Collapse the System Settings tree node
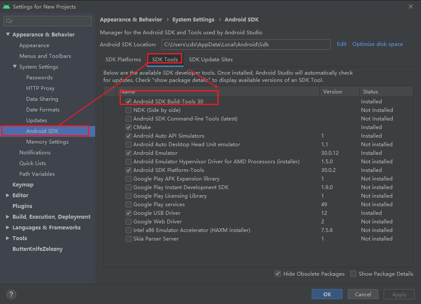This screenshot has width=421, height=304. tap(15, 66)
